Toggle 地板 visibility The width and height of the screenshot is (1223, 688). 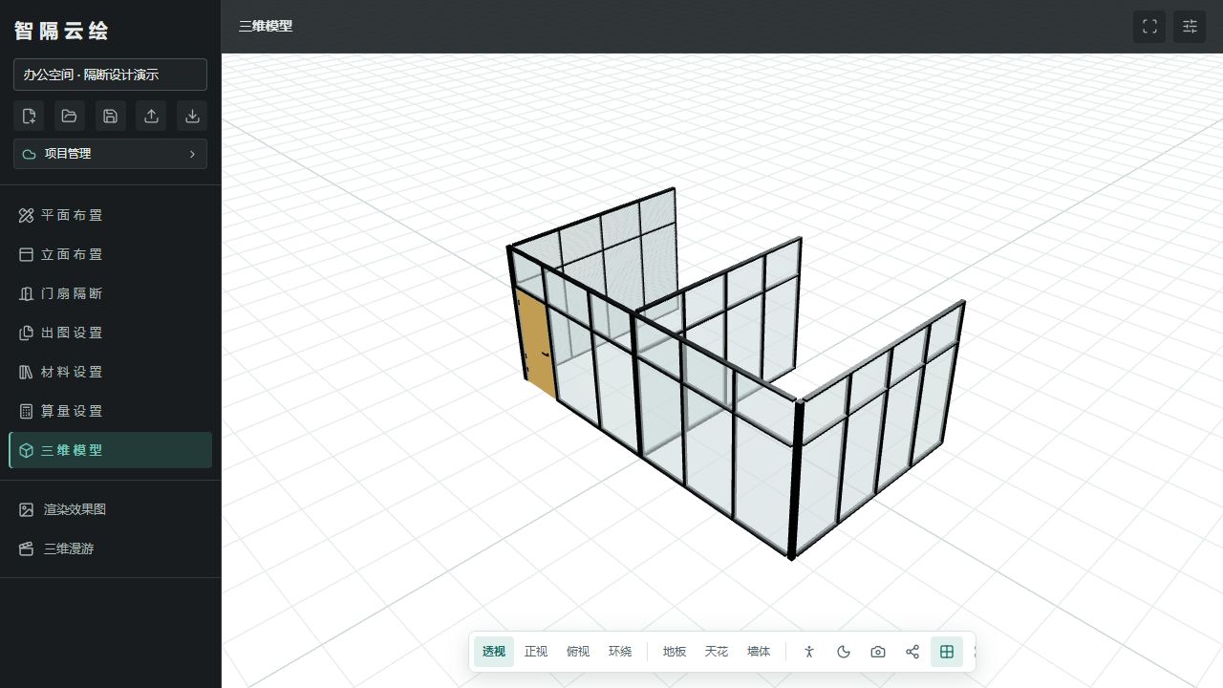(x=675, y=652)
